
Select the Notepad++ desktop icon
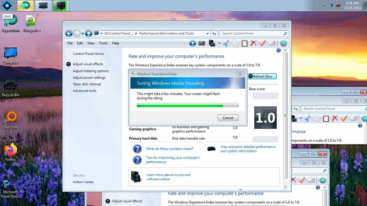click(x=32, y=23)
